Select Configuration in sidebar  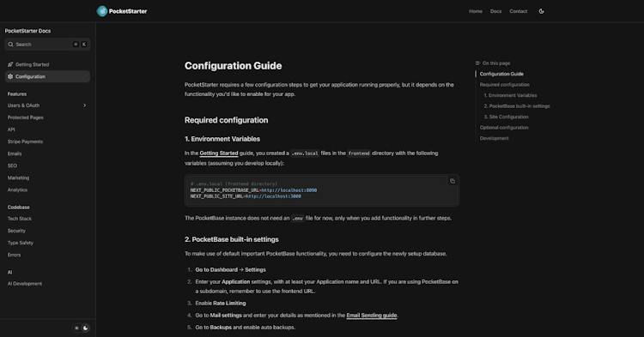tap(47, 76)
